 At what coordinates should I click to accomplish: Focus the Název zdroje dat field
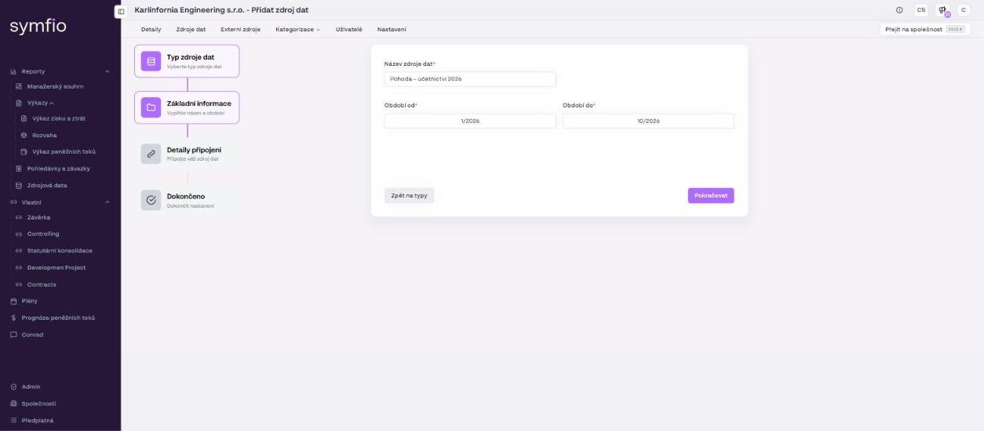coord(470,78)
